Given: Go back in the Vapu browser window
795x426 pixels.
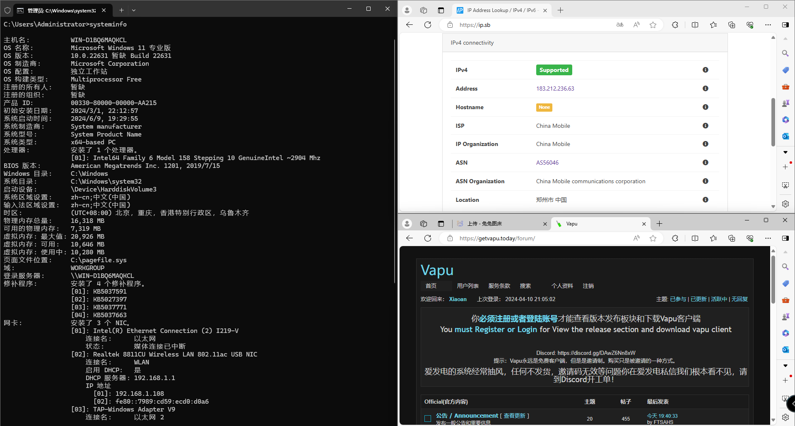Looking at the screenshot, I should tap(410, 238).
